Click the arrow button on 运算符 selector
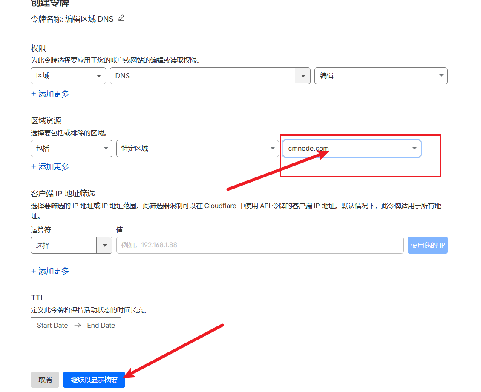The image size is (481, 392). 104,245
